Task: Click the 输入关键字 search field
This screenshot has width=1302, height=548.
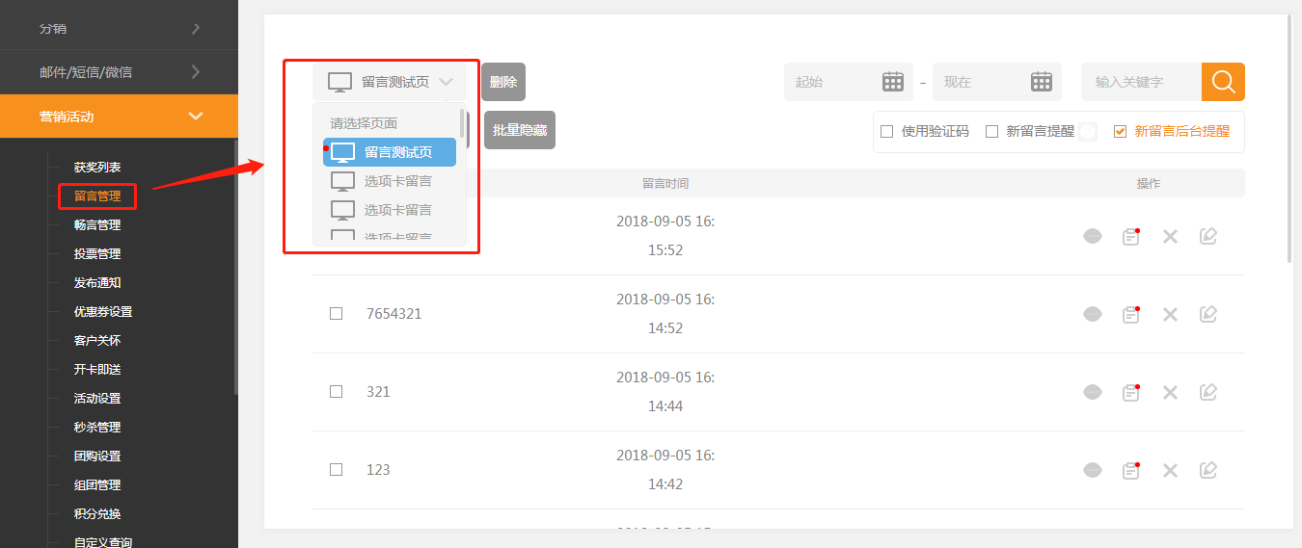Action: click(x=1141, y=82)
